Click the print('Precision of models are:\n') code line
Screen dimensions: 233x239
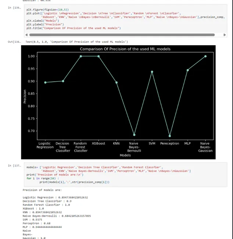point(55,175)
